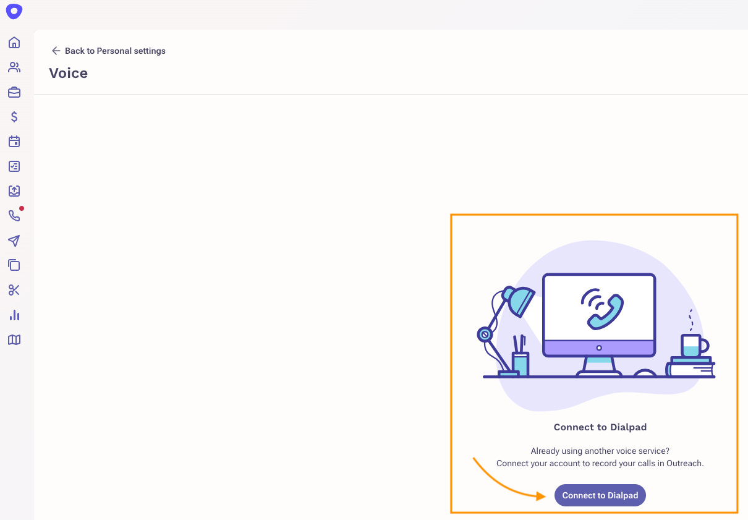Open the map icon in sidebar
The height and width of the screenshot is (520, 748).
14,339
